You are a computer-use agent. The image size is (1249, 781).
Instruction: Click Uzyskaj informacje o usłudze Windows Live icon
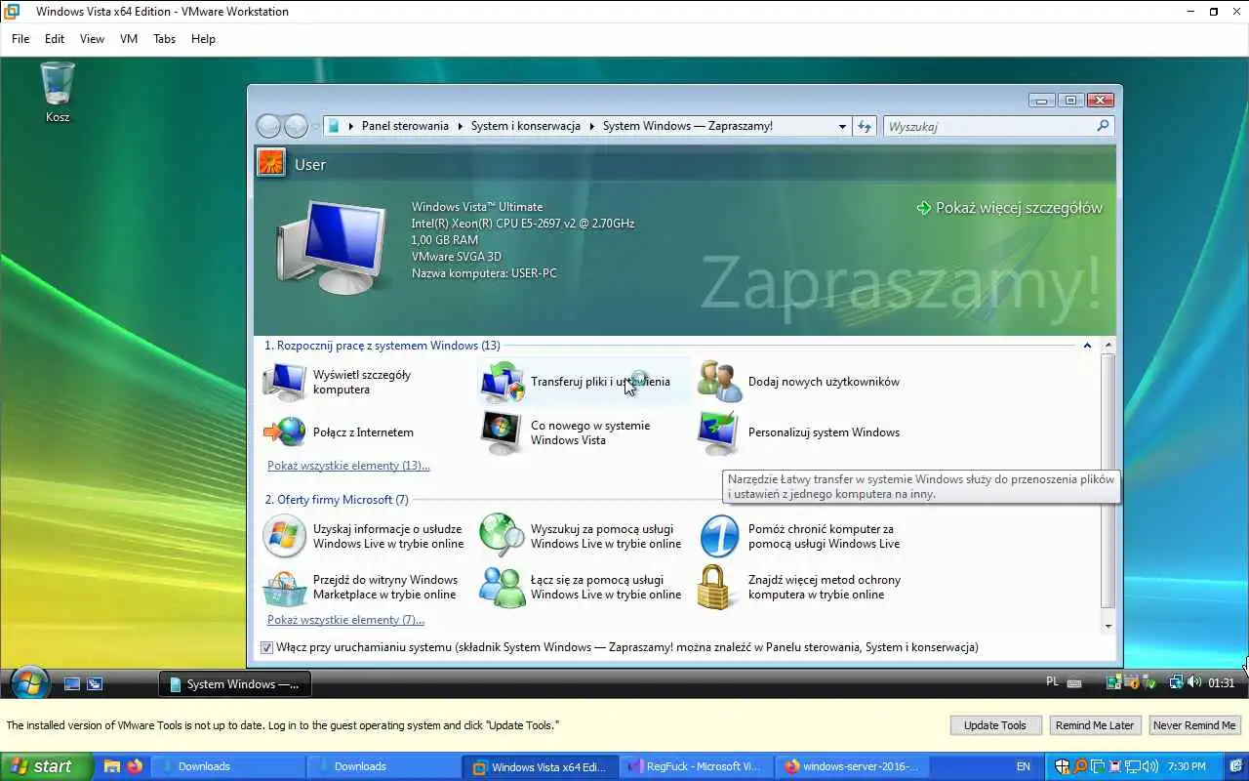[285, 536]
